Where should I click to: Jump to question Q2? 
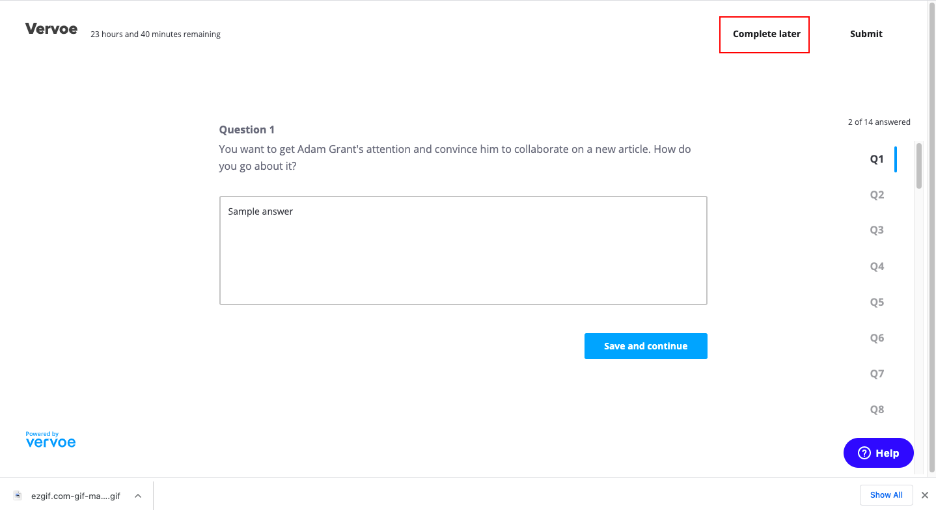pos(877,195)
